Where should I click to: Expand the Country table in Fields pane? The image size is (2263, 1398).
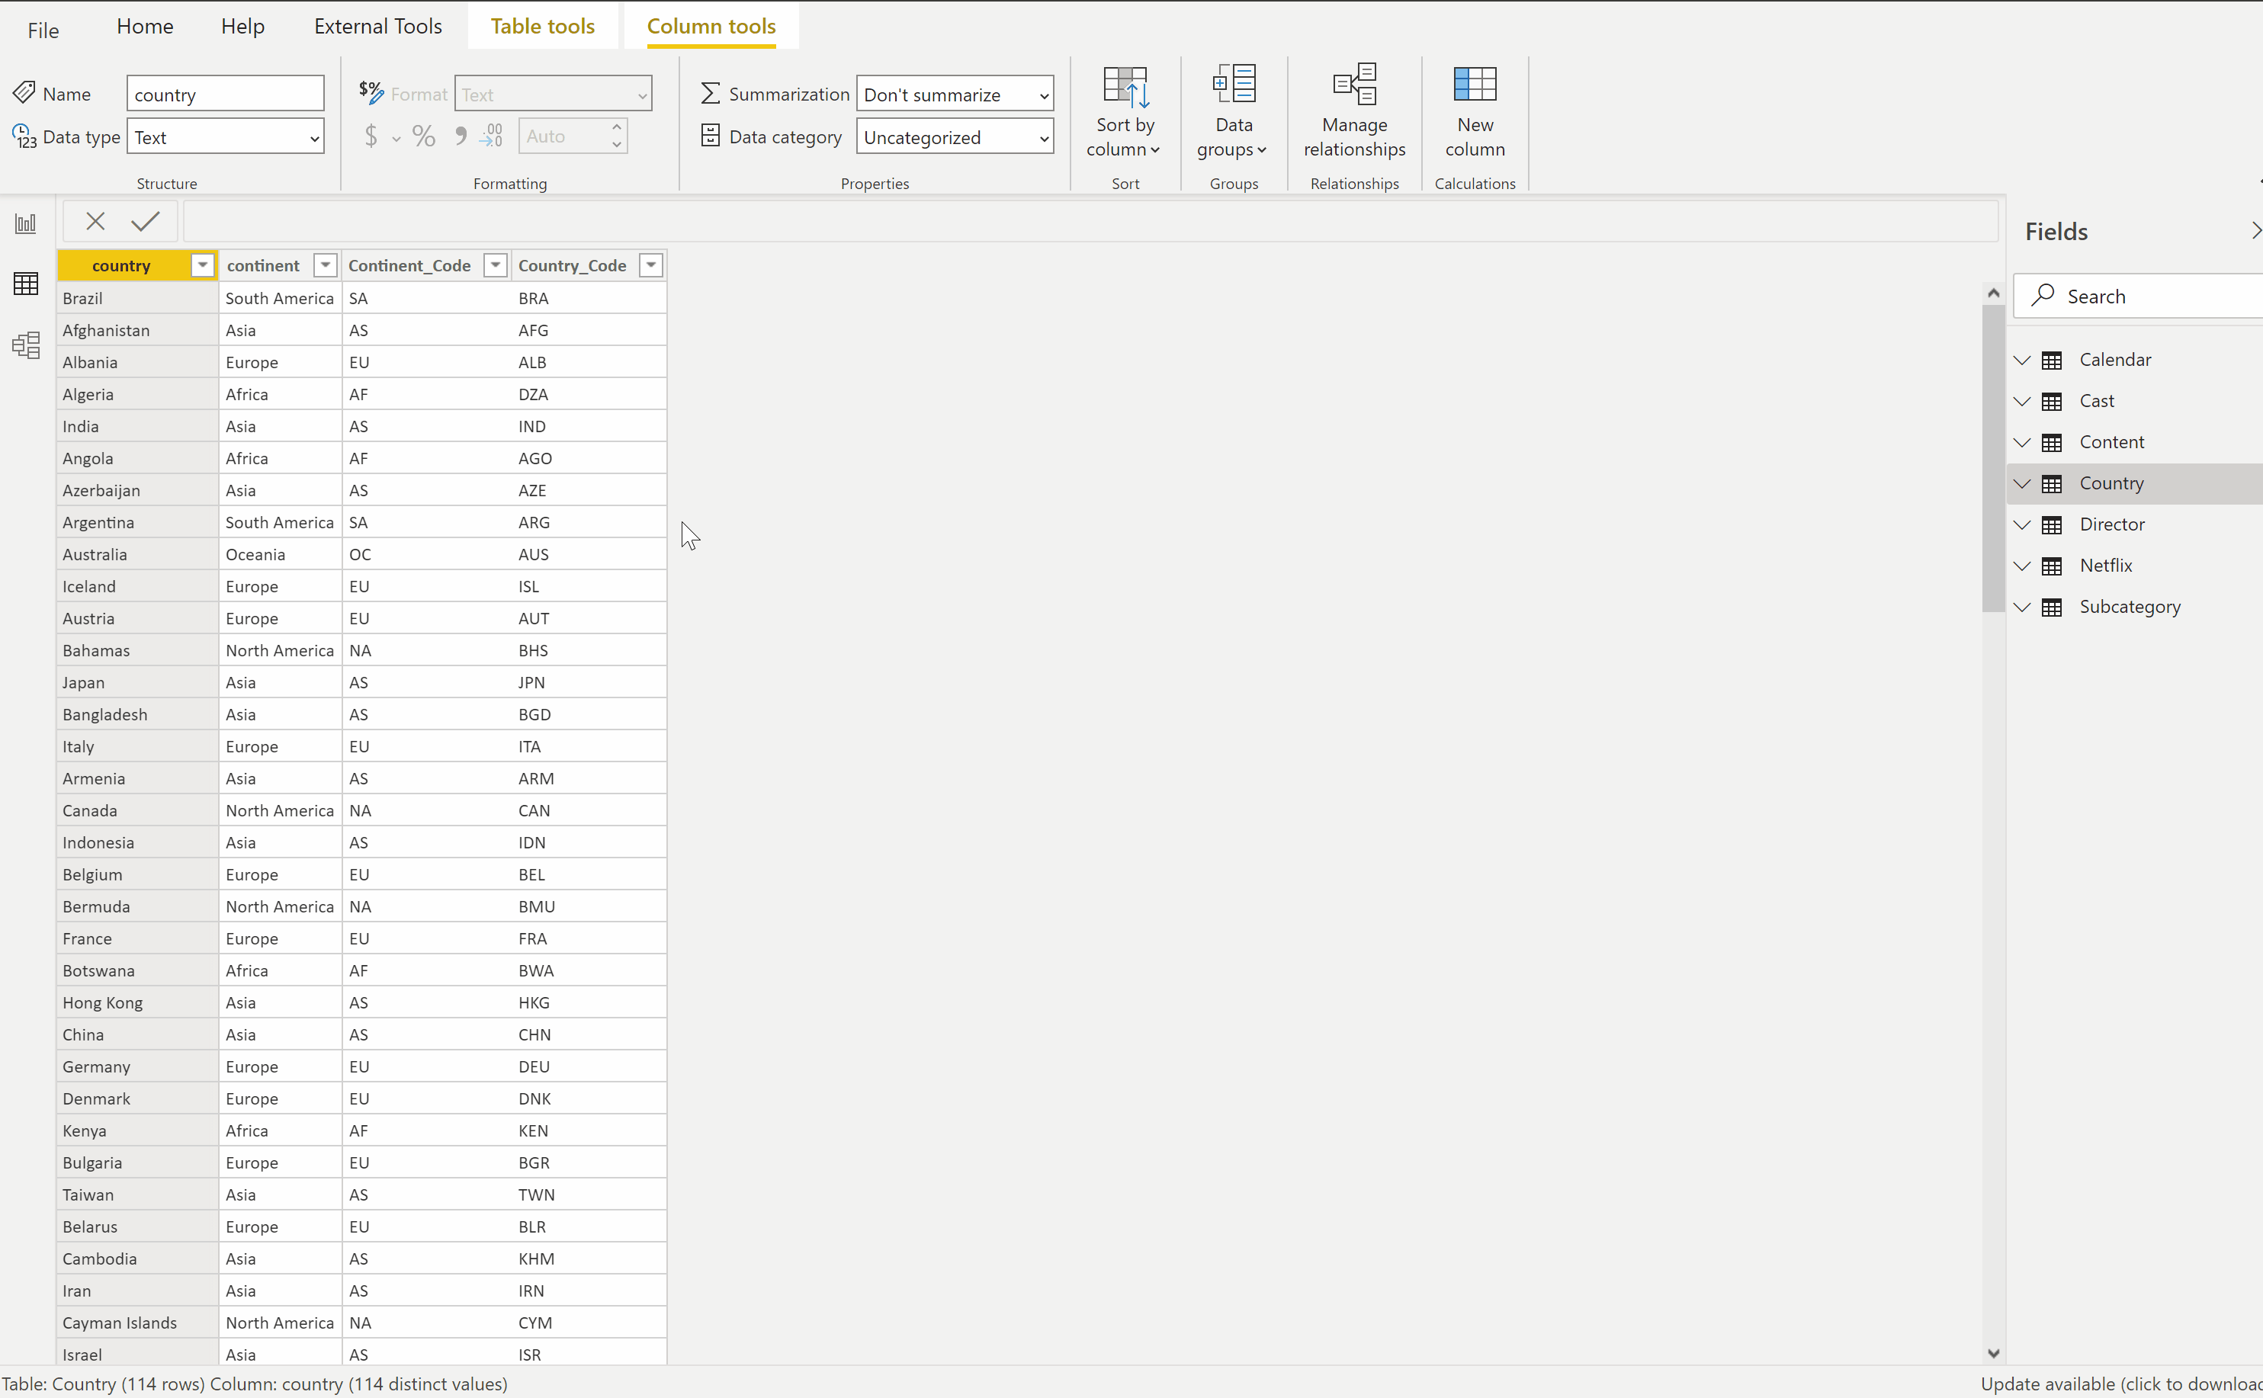point(2021,483)
